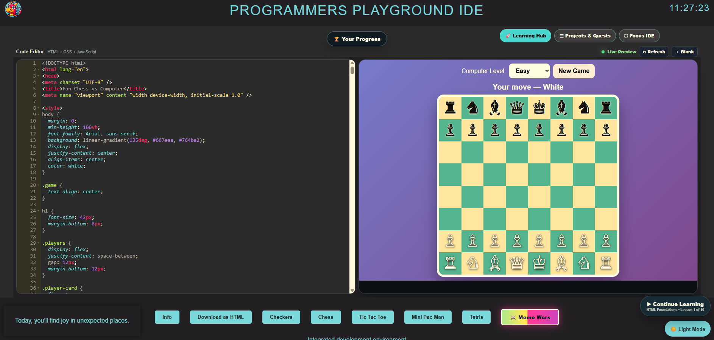Collapse the body rule fold on line 9
The width and height of the screenshot is (714, 340).
[x=38, y=115]
